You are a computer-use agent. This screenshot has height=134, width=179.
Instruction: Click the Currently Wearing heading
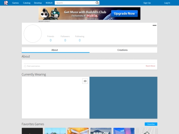34,74
